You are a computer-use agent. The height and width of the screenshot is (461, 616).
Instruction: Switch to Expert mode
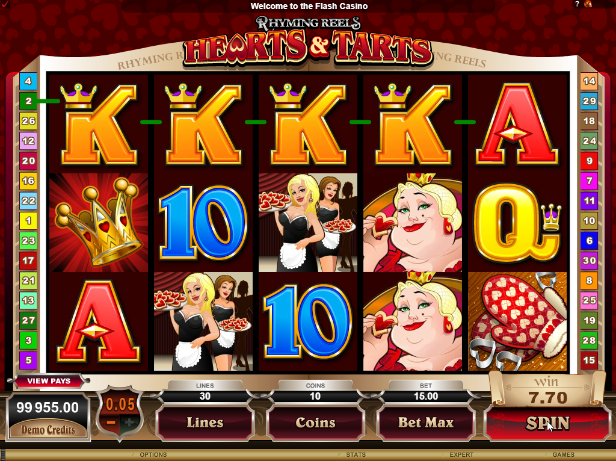pyautogui.click(x=461, y=455)
